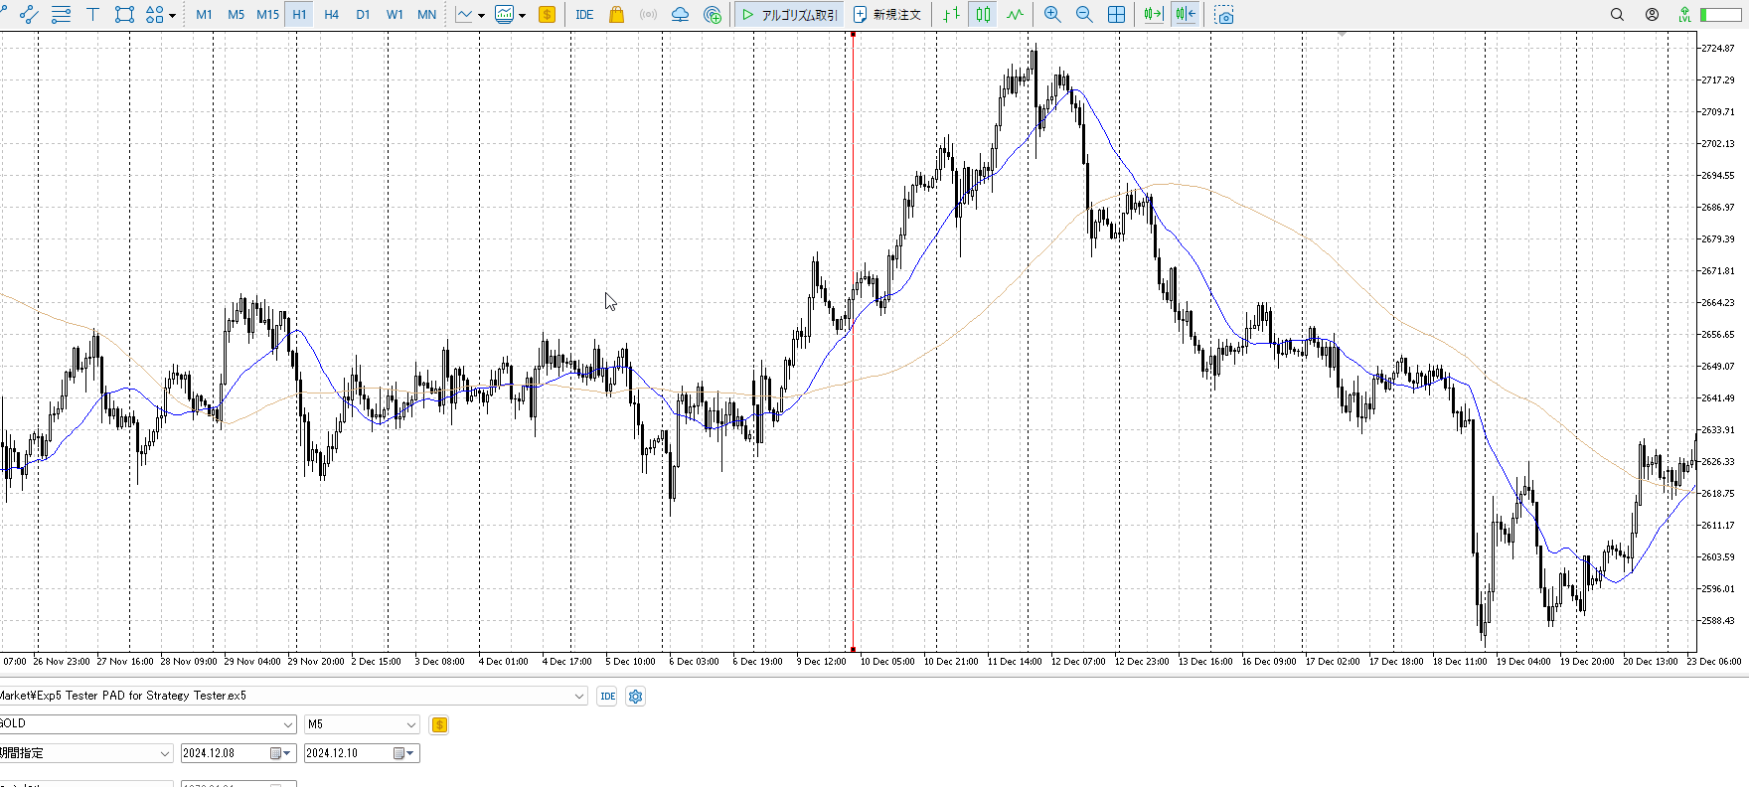The image size is (1749, 787).
Task: Switch chart timeframe to D1
Action: click(363, 15)
